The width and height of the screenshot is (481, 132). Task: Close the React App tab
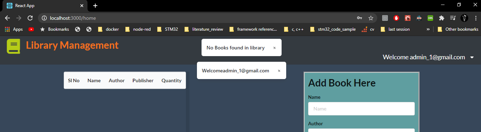coord(82,6)
